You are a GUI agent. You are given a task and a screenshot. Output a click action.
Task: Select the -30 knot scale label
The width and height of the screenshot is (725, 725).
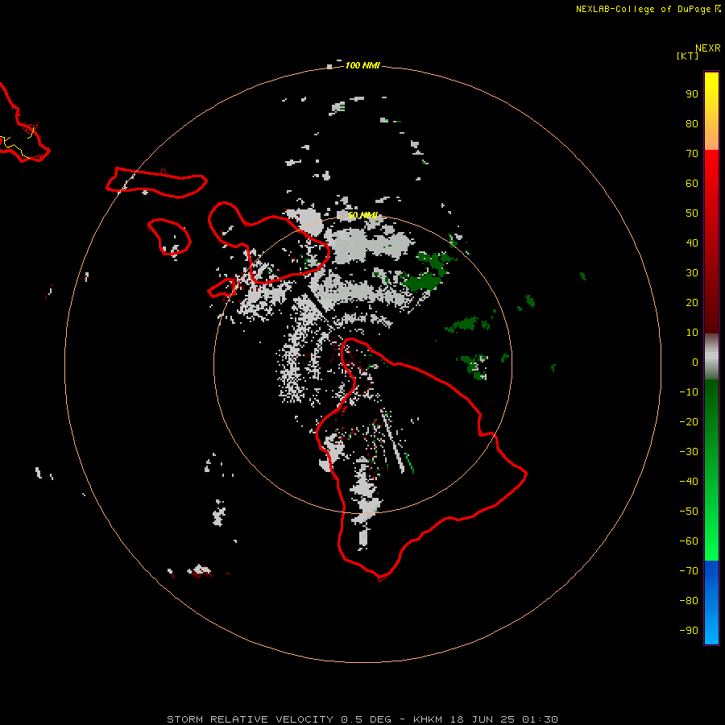tap(689, 452)
